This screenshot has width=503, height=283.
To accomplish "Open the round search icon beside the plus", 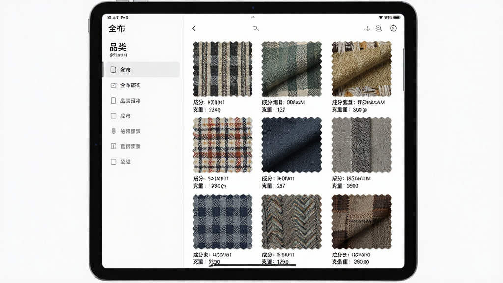I will pos(379,28).
